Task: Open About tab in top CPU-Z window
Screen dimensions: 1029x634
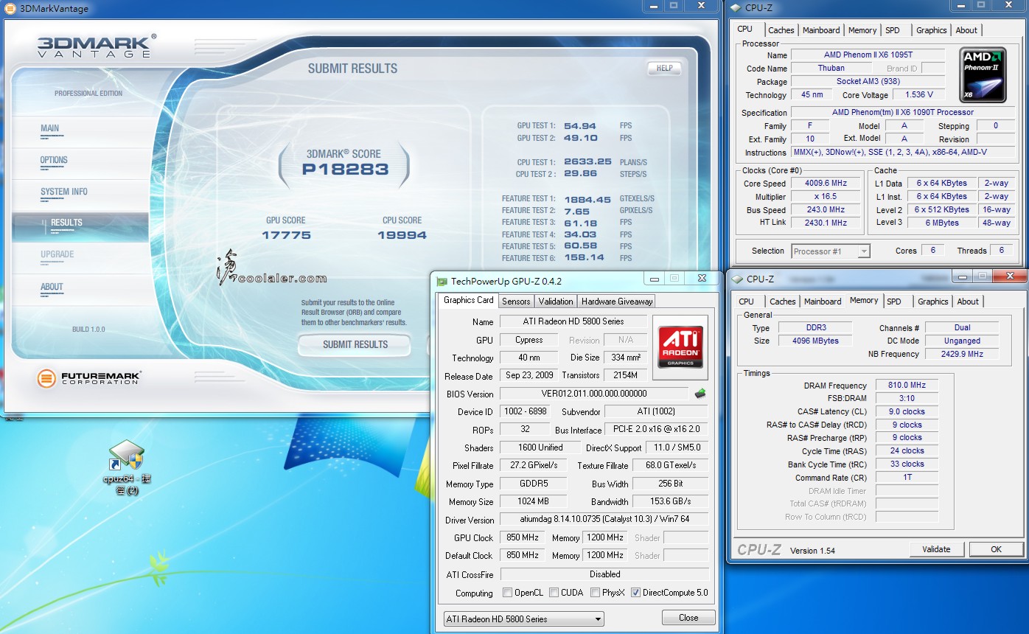Action: [966, 30]
